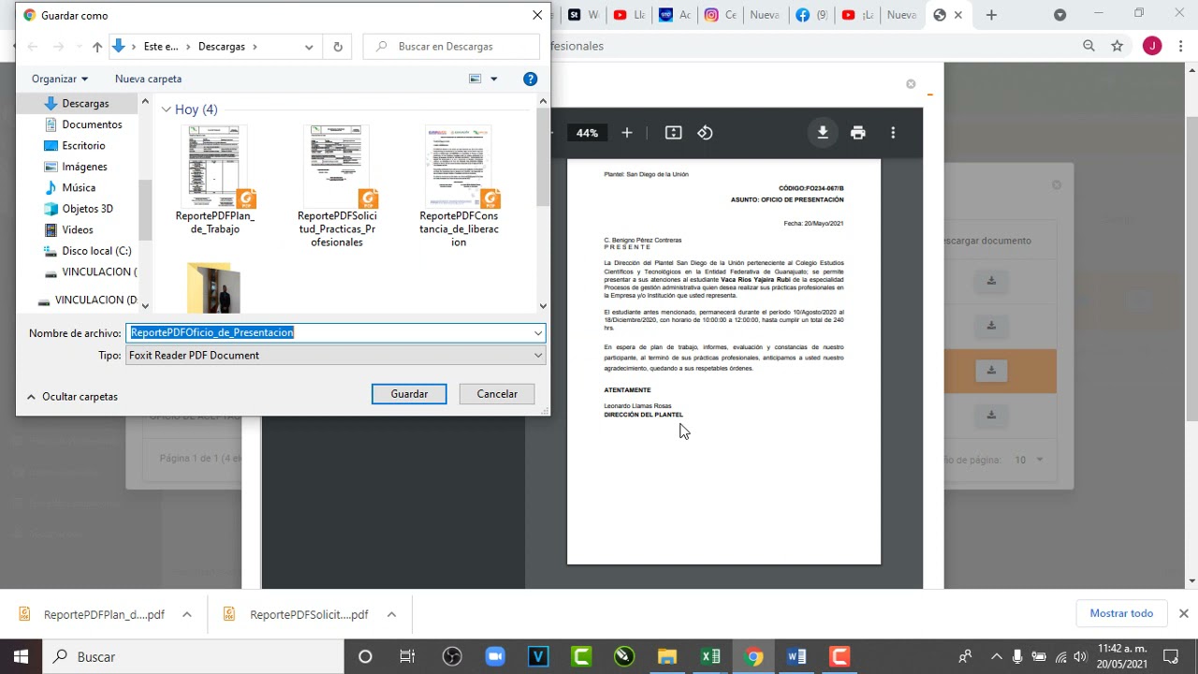Click the Cancelar button
This screenshot has width=1198, height=674.
(497, 394)
